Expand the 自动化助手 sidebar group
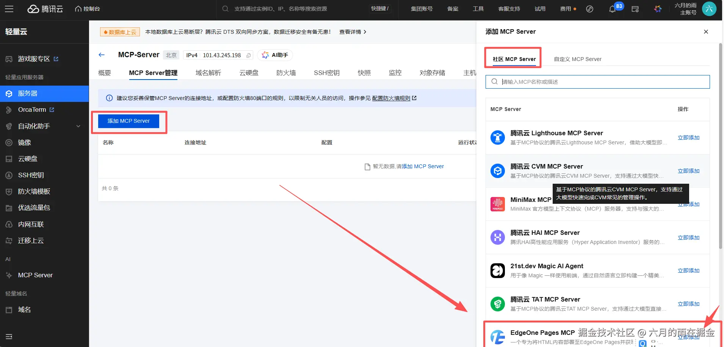This screenshot has width=724, height=347. [x=44, y=126]
